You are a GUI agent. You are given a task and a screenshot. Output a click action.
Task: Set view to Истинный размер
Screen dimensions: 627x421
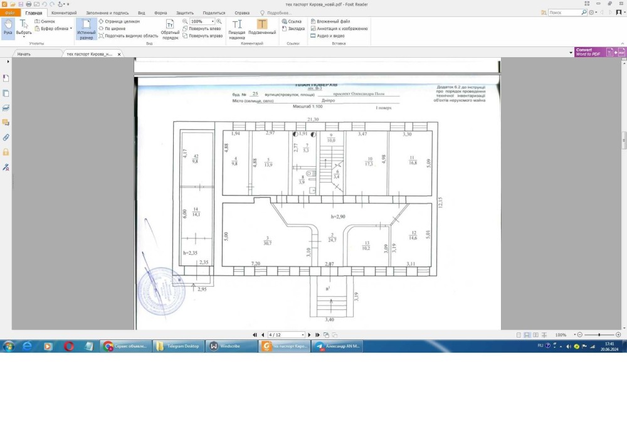pos(86,29)
